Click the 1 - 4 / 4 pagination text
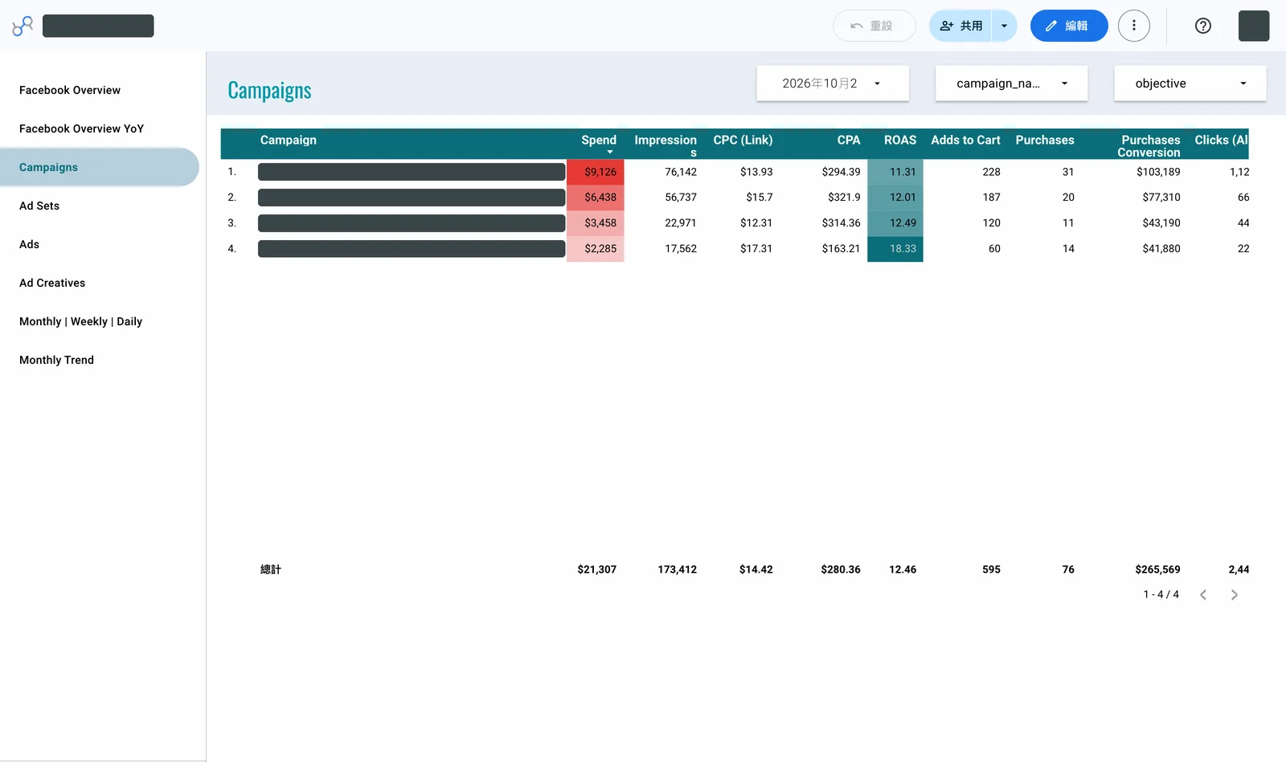Screen dimensions: 1286x763 [1161, 595]
